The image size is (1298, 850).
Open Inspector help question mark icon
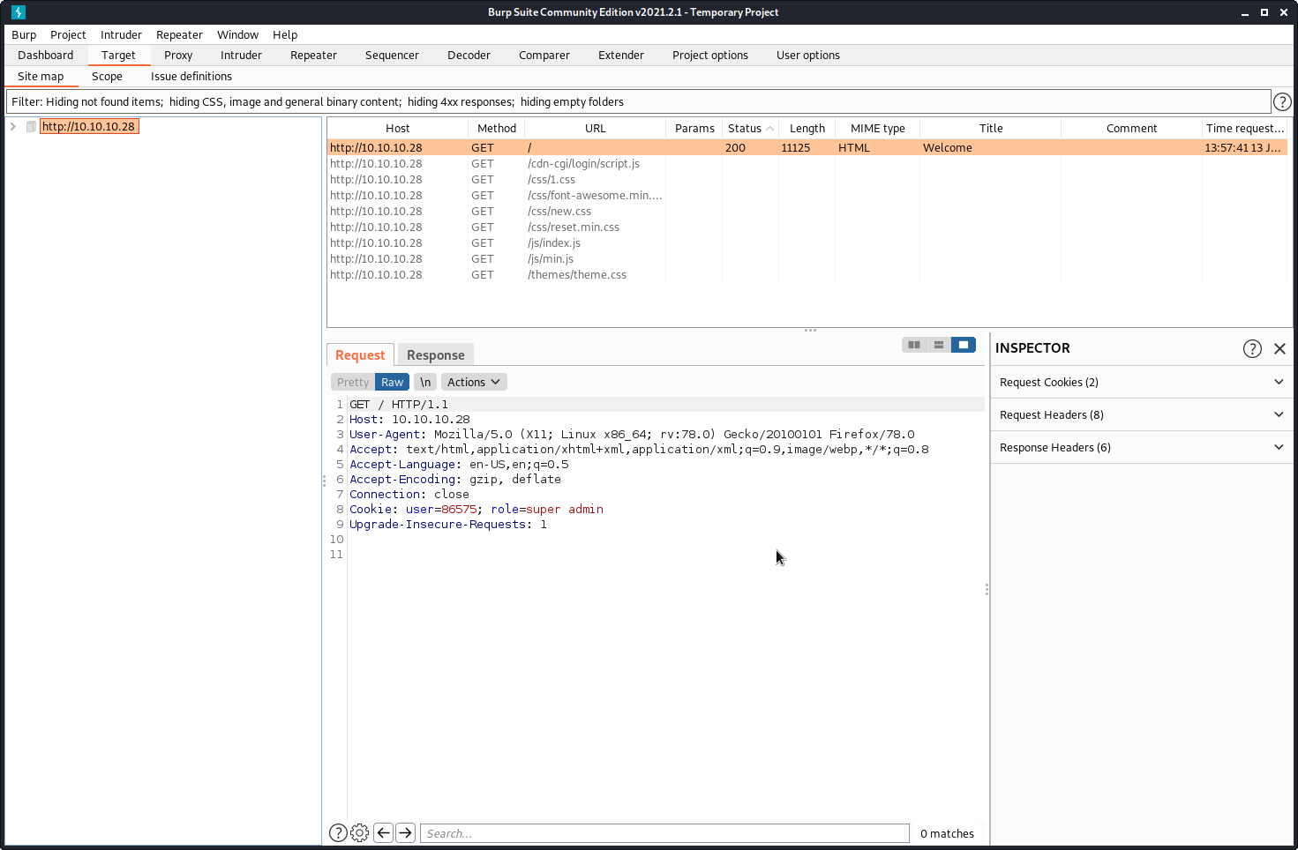[x=1252, y=348]
